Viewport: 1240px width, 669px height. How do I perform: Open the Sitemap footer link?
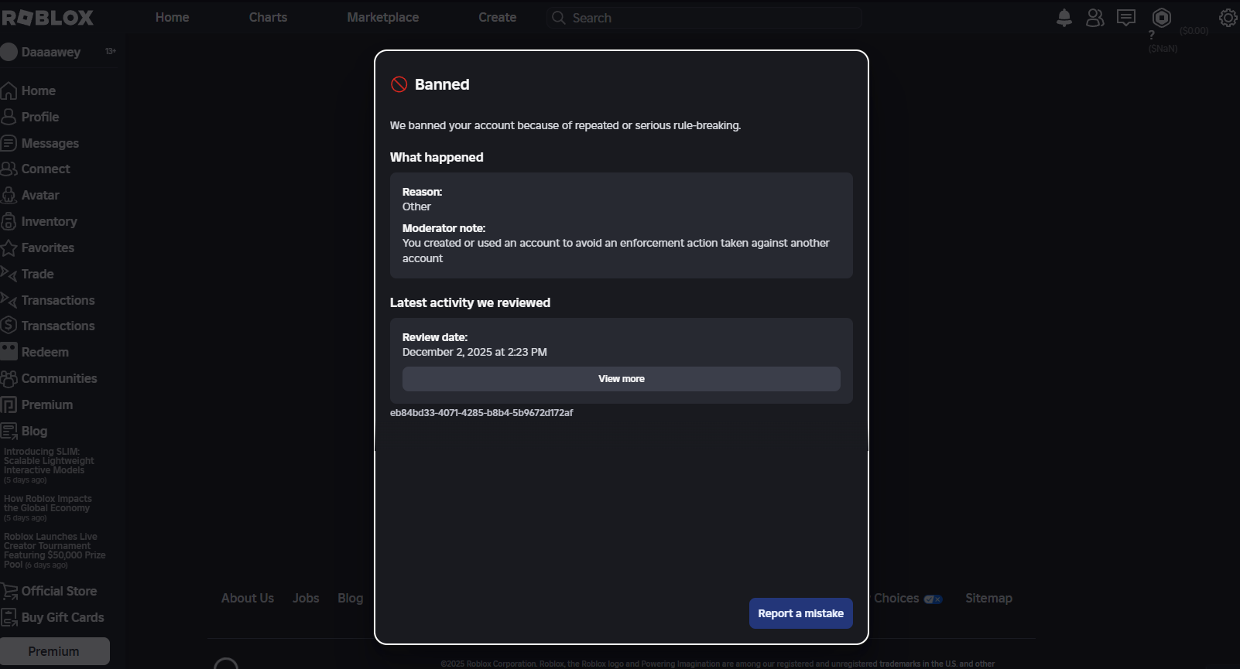pyautogui.click(x=988, y=599)
